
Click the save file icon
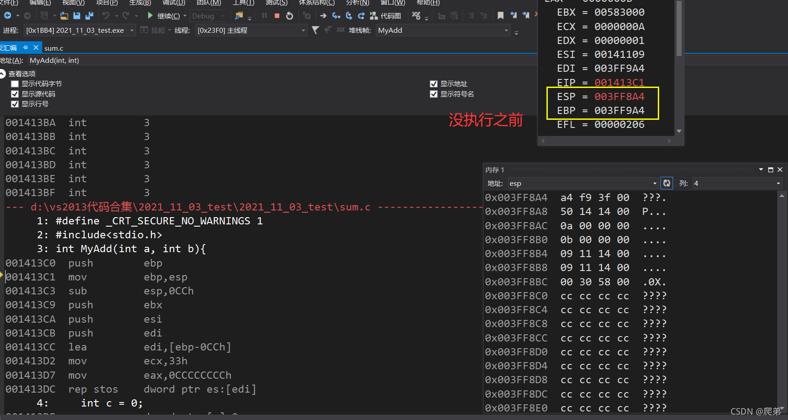point(77,16)
